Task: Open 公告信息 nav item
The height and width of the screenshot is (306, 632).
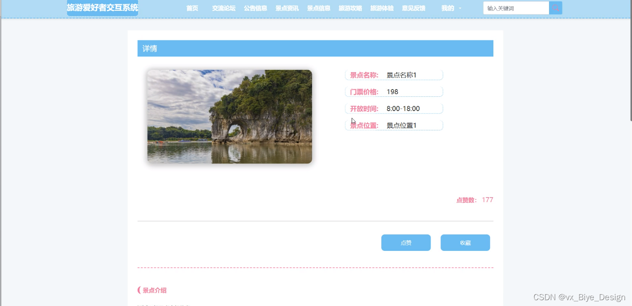Action: [x=256, y=8]
